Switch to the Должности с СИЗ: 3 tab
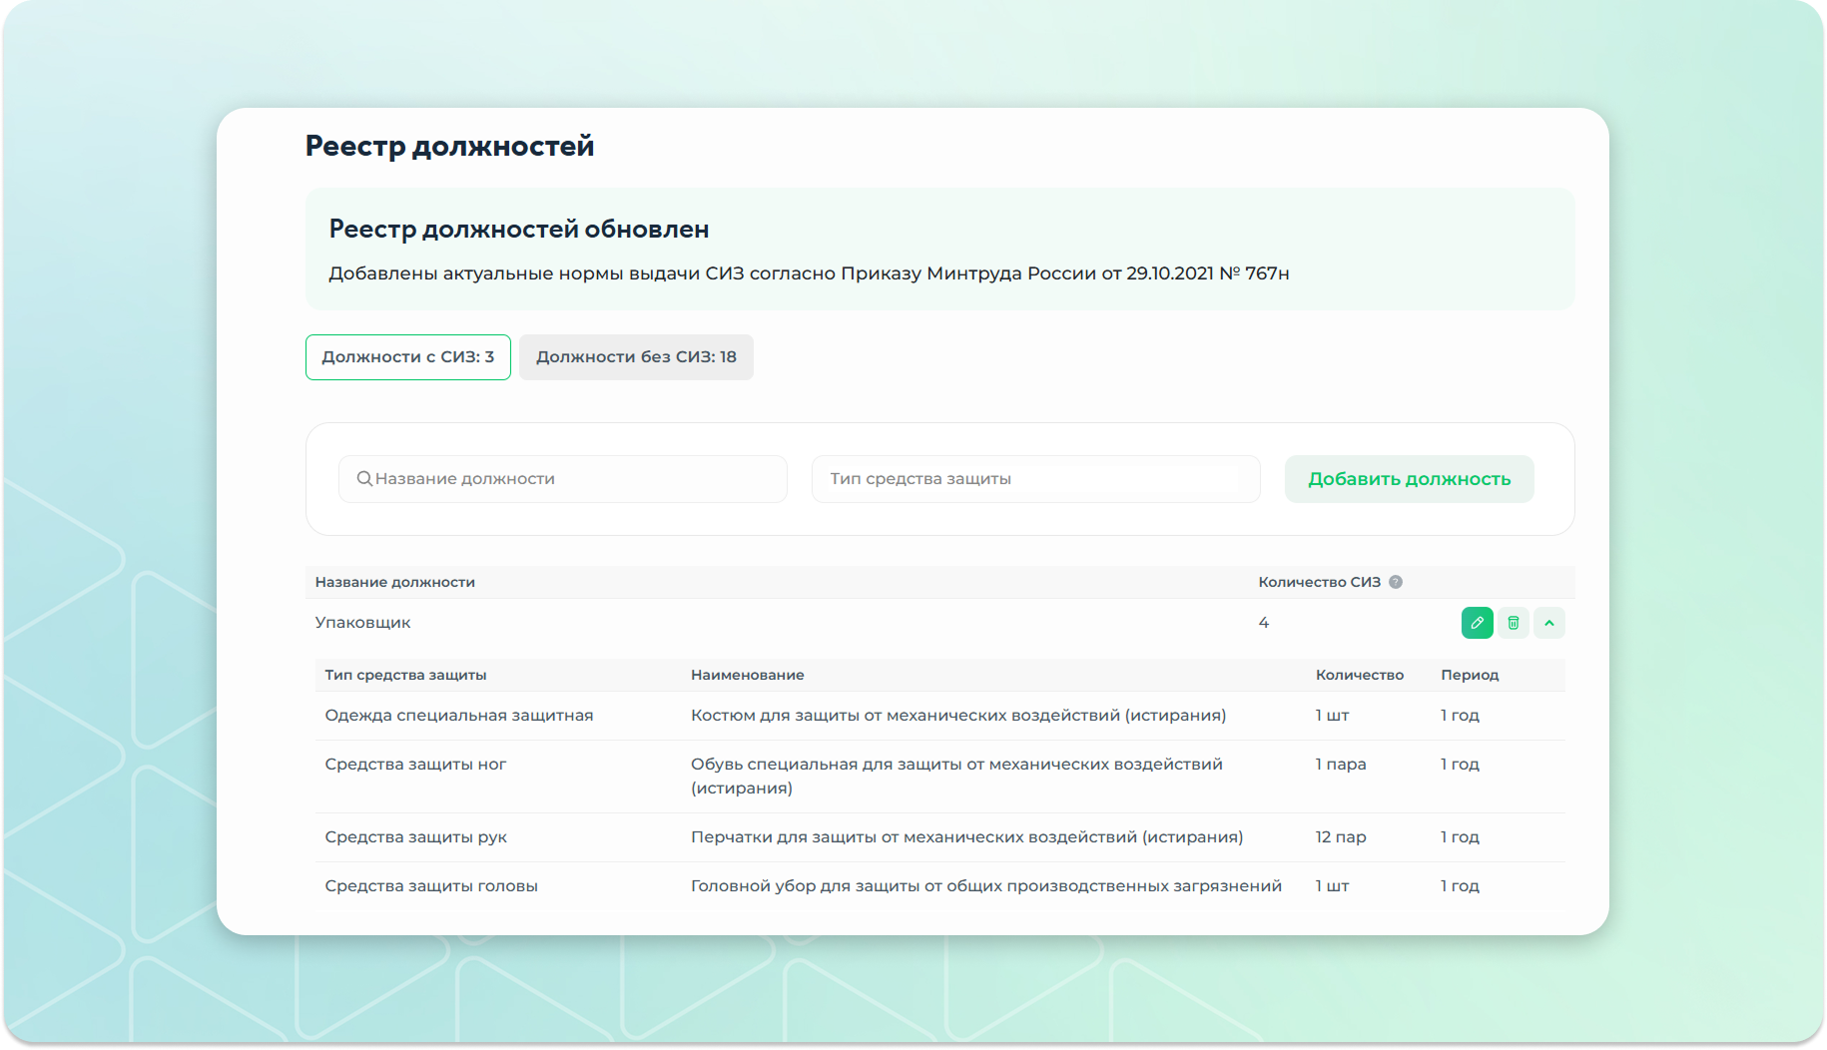The width and height of the screenshot is (1827, 1050). coord(407,357)
